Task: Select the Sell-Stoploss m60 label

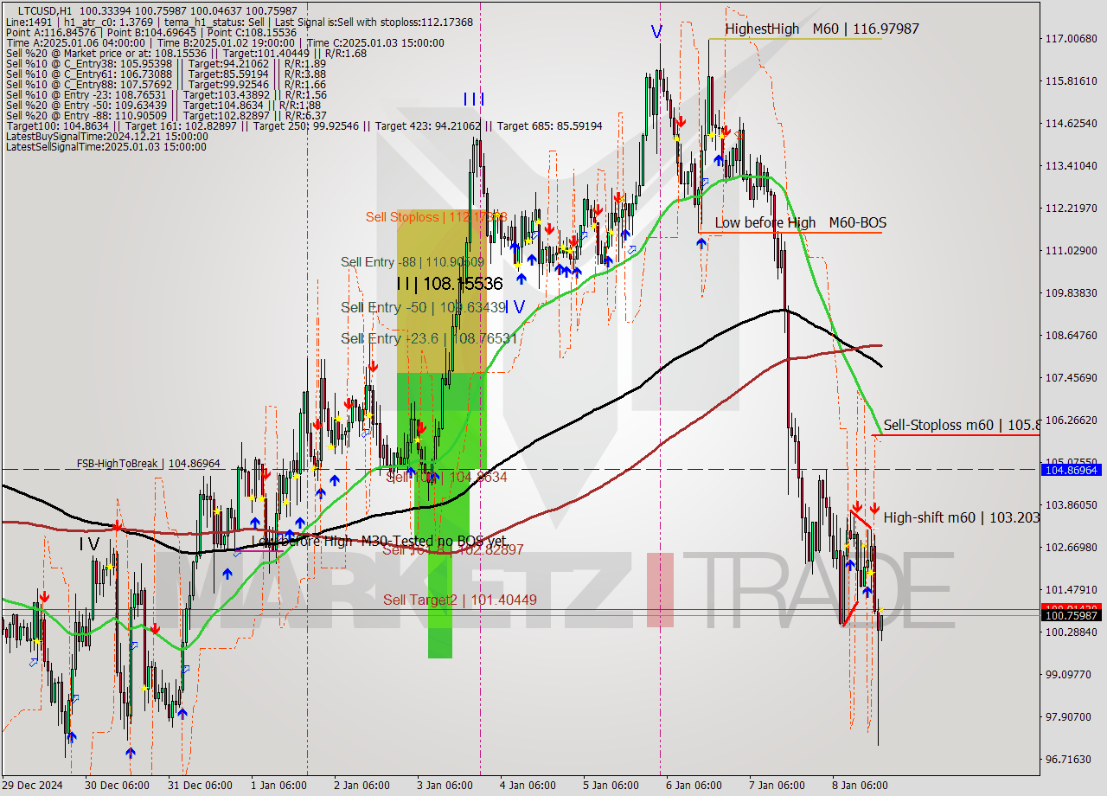Action: [x=961, y=425]
